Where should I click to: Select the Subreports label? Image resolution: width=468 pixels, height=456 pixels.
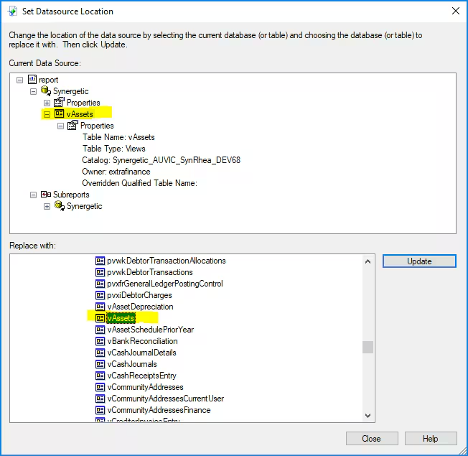point(71,195)
